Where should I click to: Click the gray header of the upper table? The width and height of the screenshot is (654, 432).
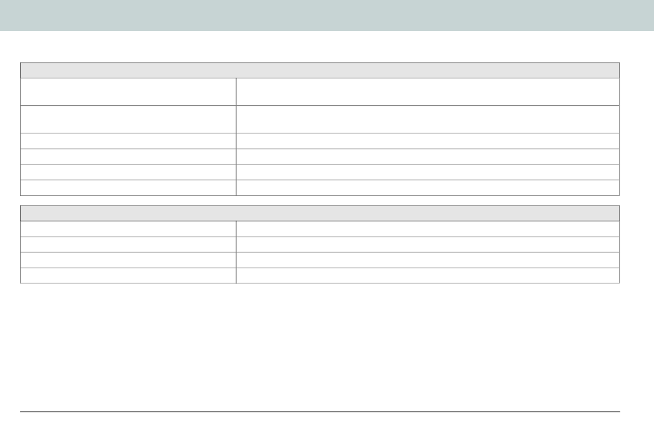click(319, 70)
